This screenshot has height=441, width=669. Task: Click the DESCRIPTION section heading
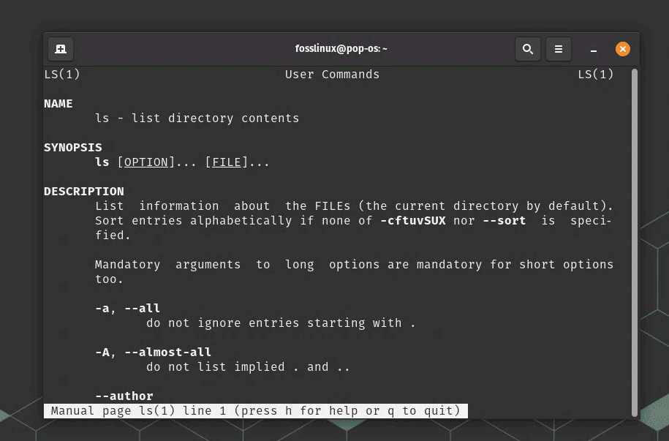pos(84,192)
